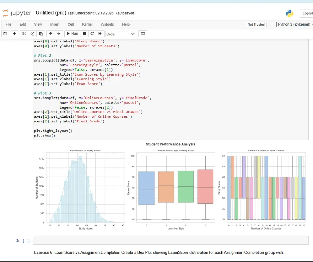Move selected cell up with arrow icon
The image size is (313, 262).
coord(51,33)
